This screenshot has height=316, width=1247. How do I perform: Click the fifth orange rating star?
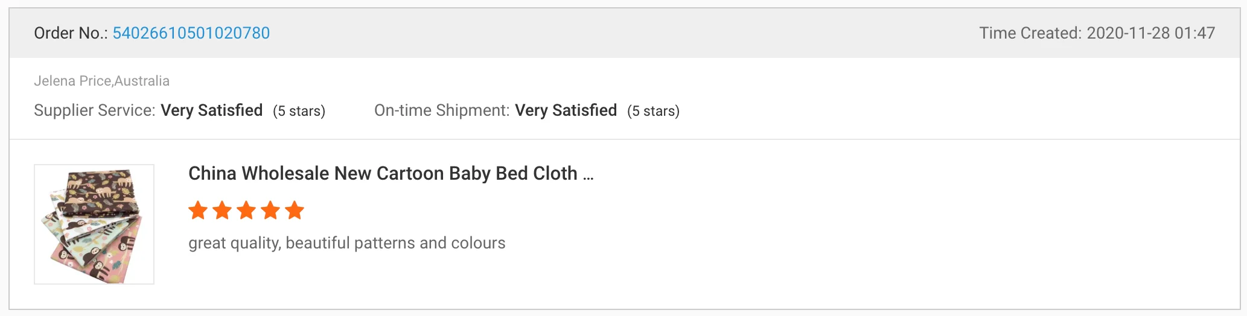295,210
